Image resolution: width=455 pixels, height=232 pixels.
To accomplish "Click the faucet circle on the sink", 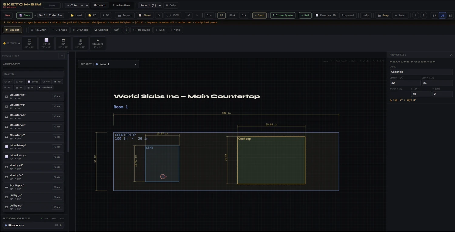I will tap(163, 177).
